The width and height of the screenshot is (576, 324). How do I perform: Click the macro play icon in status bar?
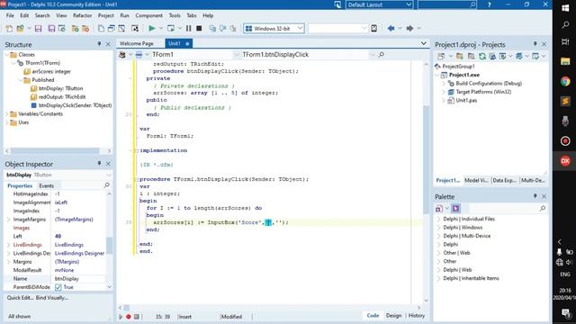pos(121,316)
